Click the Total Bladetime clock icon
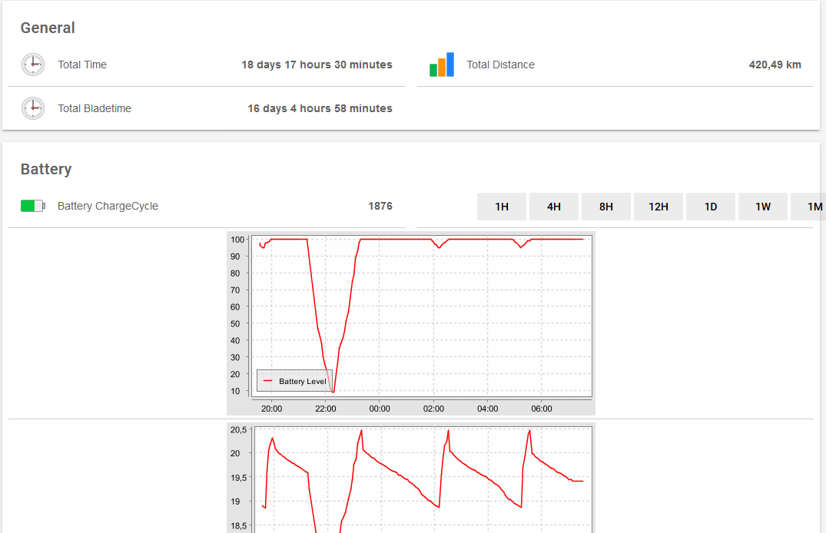 point(33,108)
